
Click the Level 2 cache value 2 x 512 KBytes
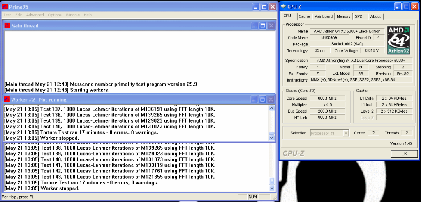(394, 111)
